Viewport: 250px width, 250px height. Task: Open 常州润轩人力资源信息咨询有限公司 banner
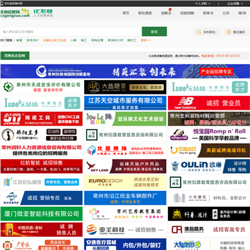click(42, 151)
